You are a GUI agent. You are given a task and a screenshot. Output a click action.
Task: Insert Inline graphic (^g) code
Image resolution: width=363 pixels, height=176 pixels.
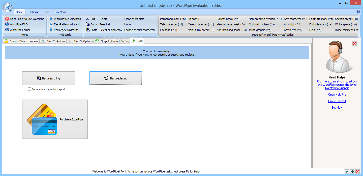(260, 30)
